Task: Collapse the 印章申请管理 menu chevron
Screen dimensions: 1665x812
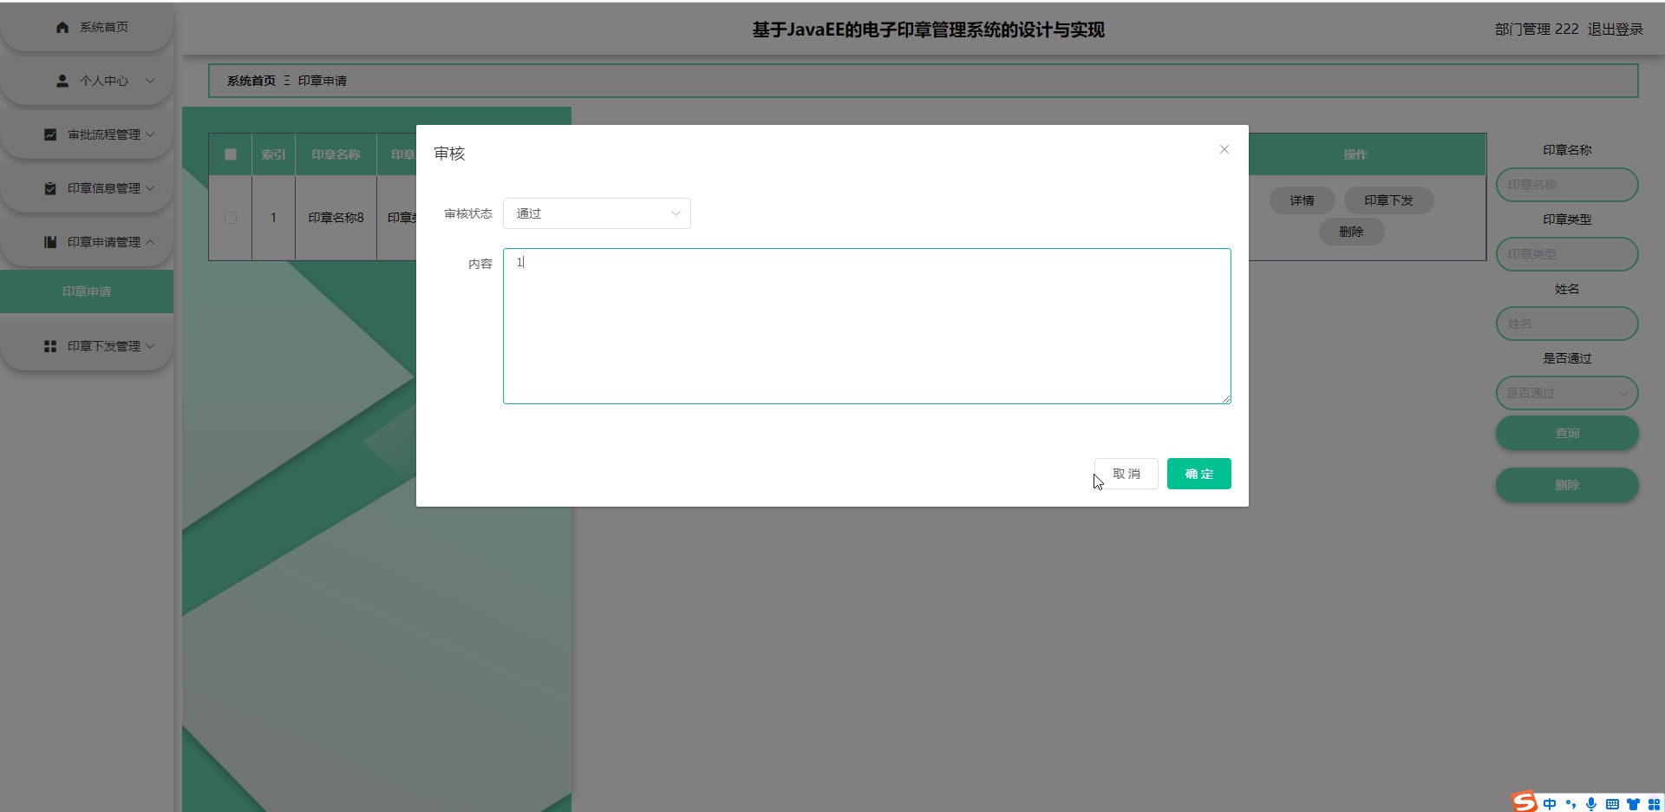Action: click(150, 242)
